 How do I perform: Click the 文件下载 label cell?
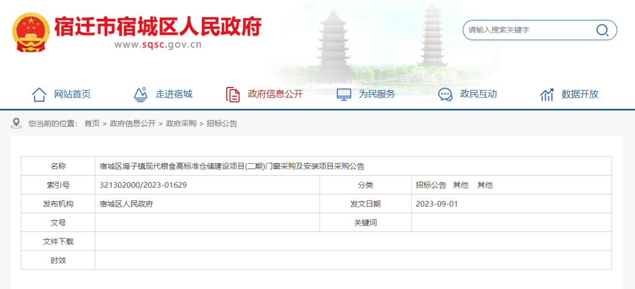pos(58,241)
